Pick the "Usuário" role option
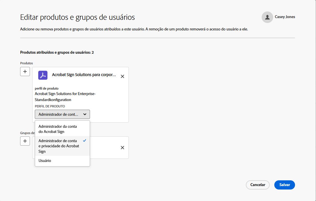 pos(45,161)
